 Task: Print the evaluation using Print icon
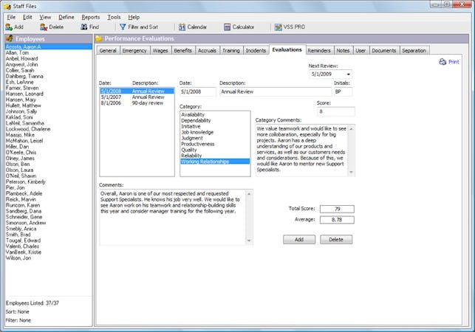(442, 62)
